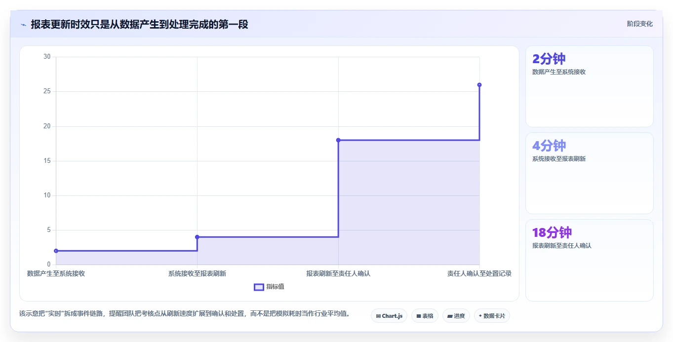Screen dimensions: 673x342
Task: Click y-axis tick label 15
Action: coord(47,161)
